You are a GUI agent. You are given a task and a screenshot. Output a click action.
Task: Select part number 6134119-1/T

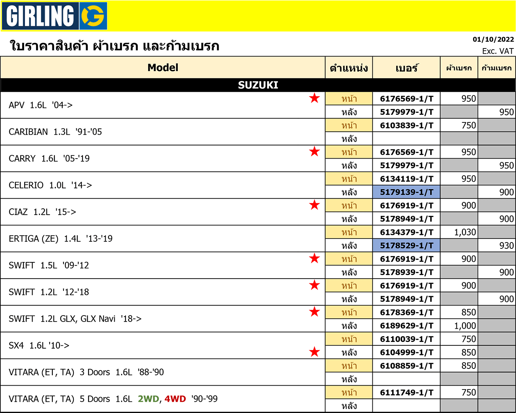pos(406,179)
